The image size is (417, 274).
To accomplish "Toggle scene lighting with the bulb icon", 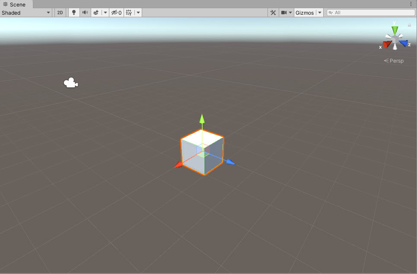I will [x=74, y=13].
